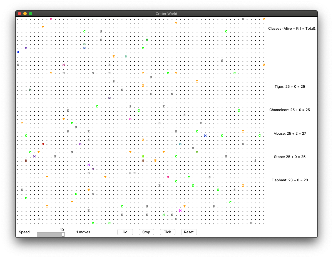Click the Go button
This screenshot has height=258, width=333.
coord(125,232)
